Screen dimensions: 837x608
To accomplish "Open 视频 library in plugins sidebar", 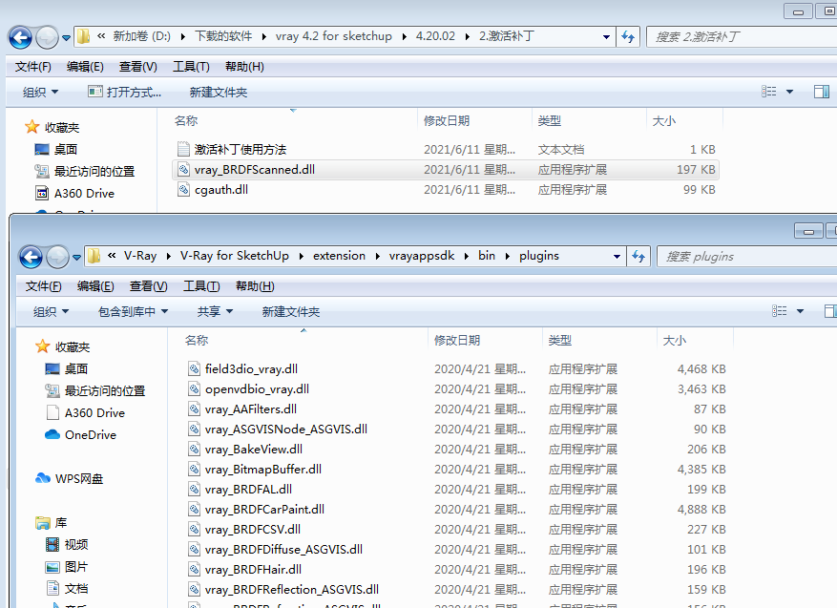I will tap(67, 544).
